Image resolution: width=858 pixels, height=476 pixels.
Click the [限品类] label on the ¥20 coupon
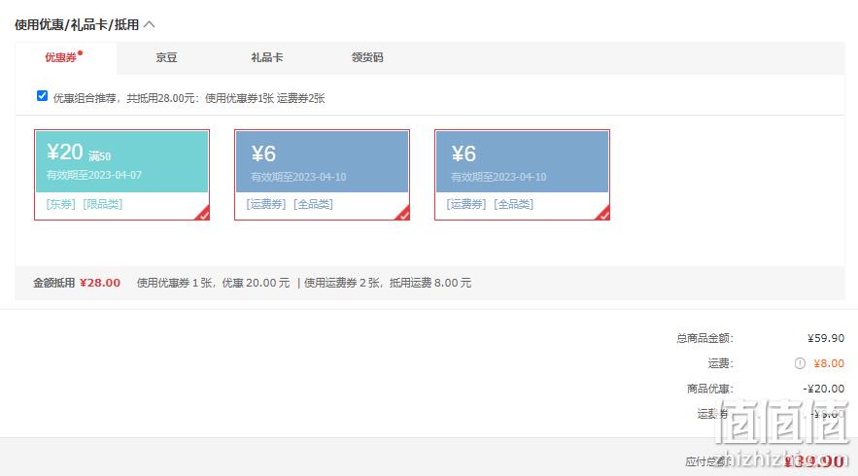pos(102,204)
